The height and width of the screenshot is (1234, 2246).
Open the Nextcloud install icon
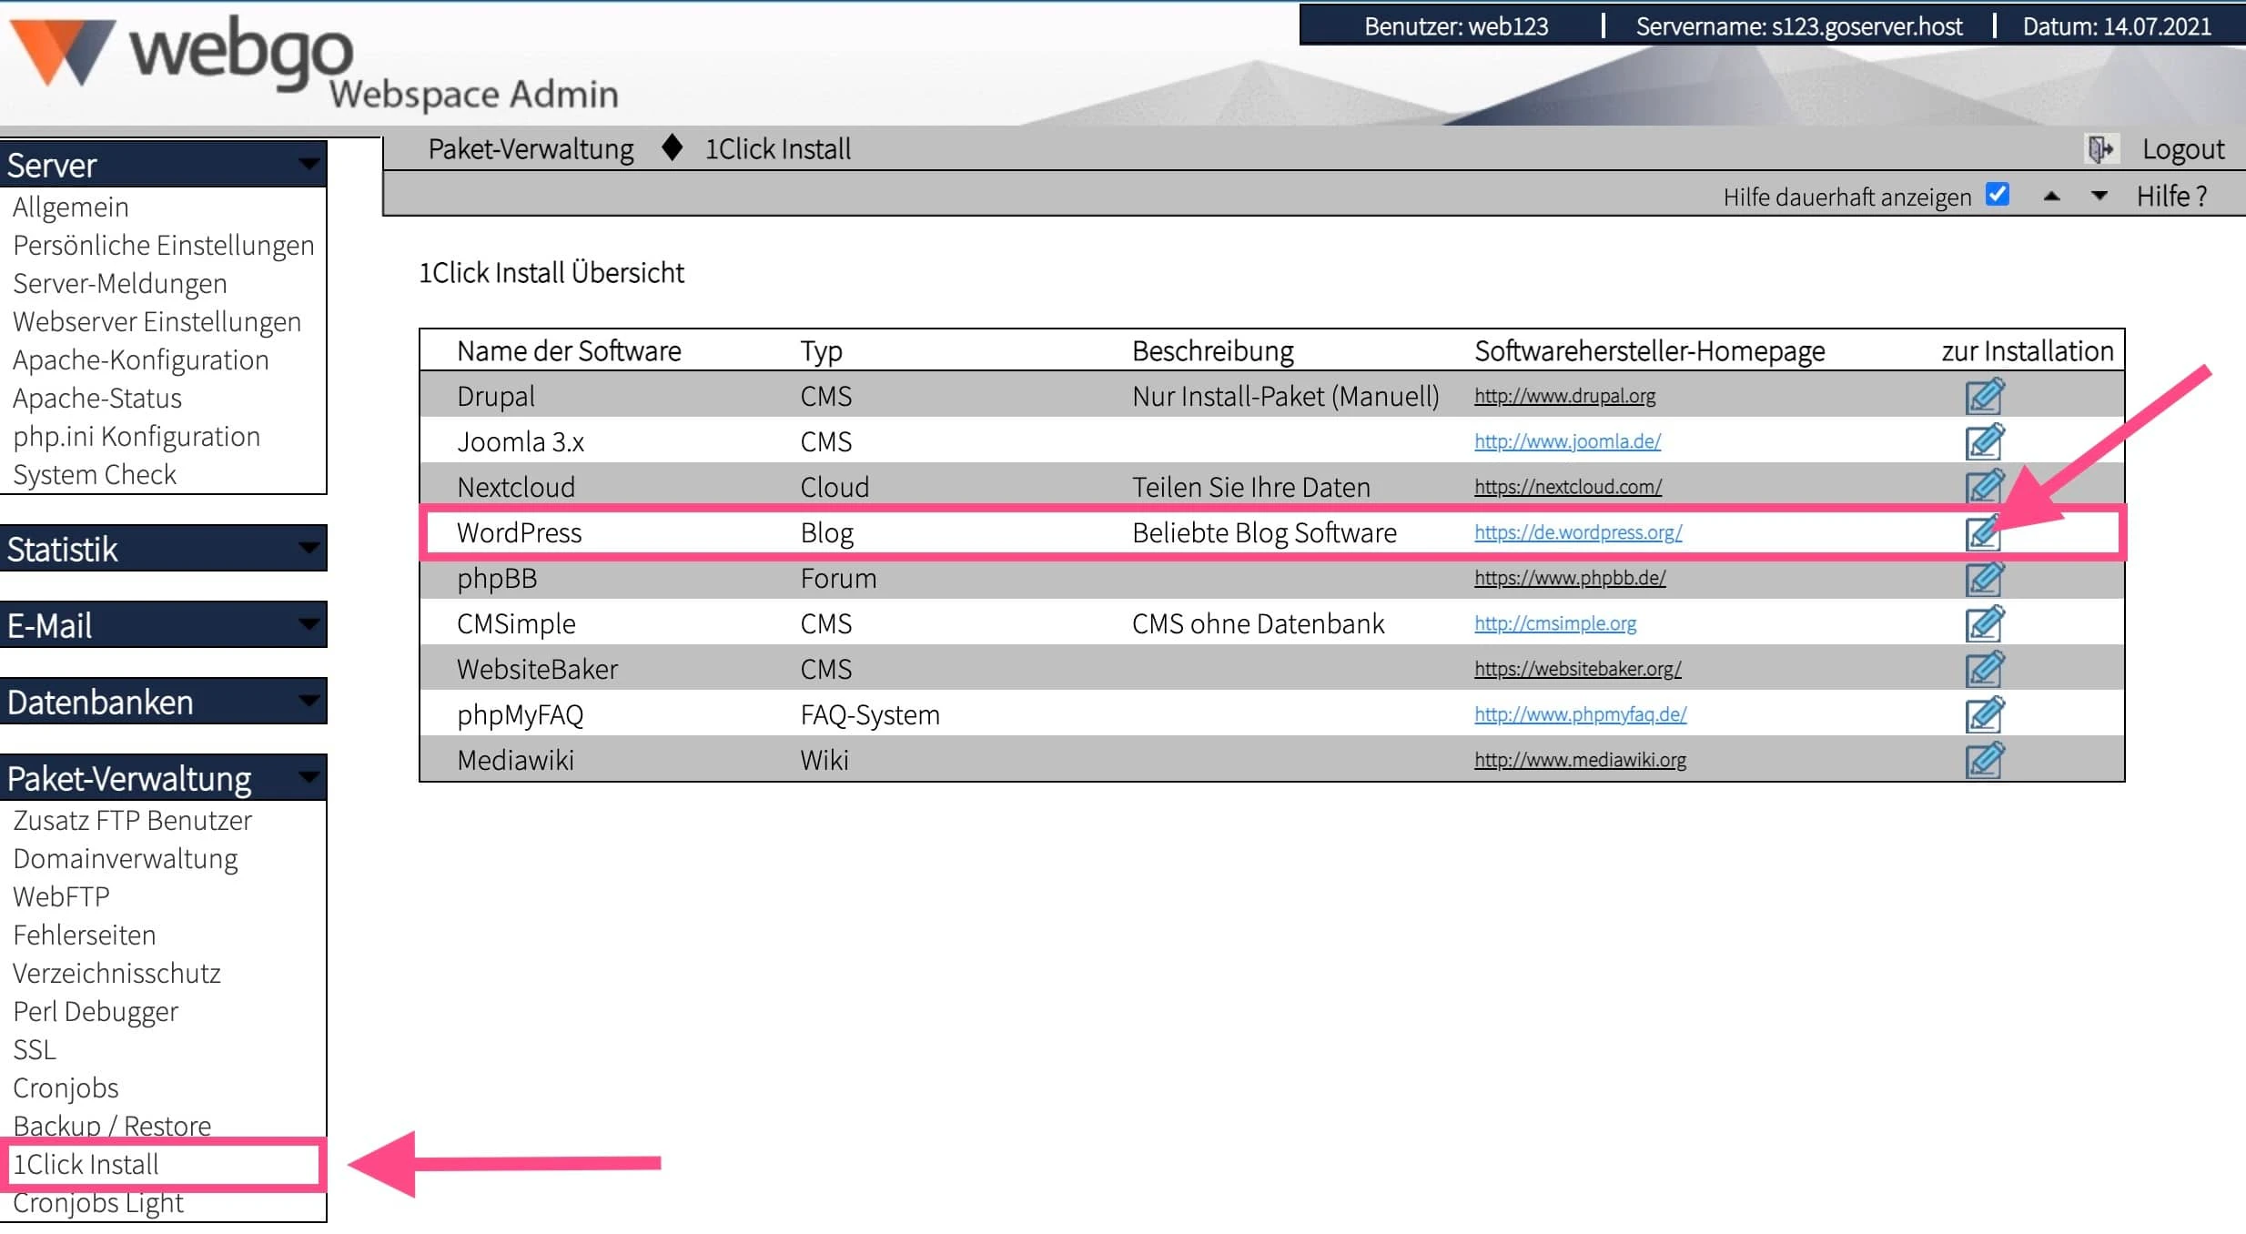click(x=1985, y=487)
